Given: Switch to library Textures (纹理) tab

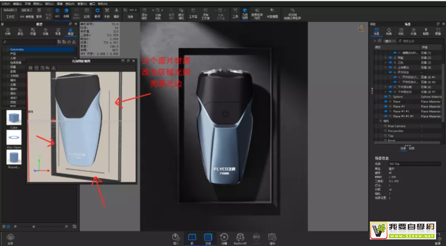Looking at the screenshot, I should point(33,31).
